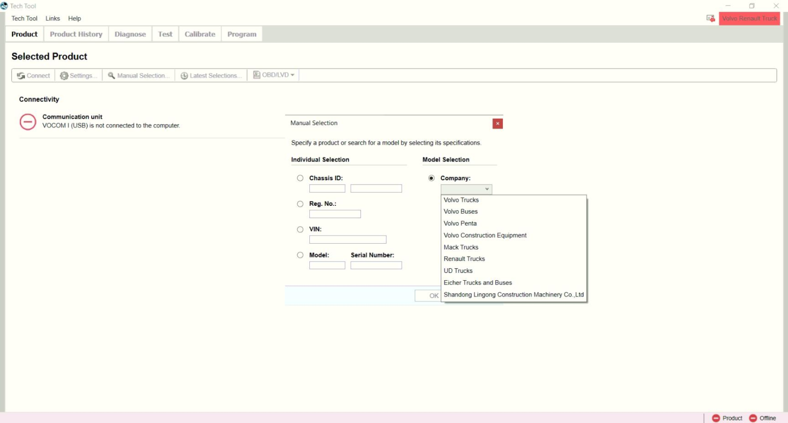Click the Model input field

click(327, 265)
